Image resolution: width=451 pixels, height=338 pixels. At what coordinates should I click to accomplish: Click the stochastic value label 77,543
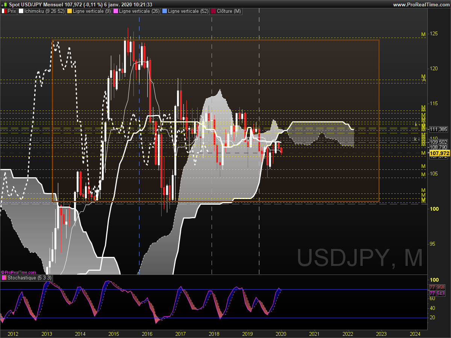pos(437,293)
